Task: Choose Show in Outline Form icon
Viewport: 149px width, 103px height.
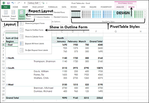Action: [21, 30]
